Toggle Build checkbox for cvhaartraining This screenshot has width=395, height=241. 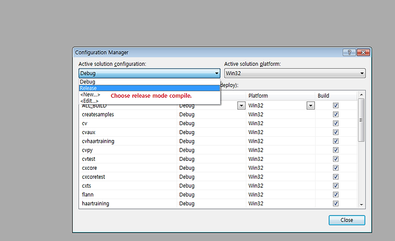click(x=336, y=141)
